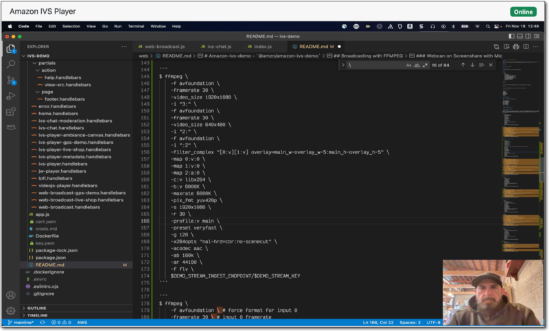Toggle Find in Selection
The width and height of the screenshot is (549, 331).
coord(482,65)
